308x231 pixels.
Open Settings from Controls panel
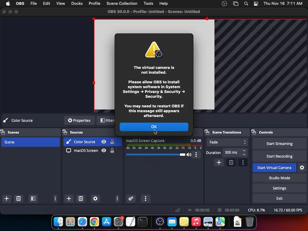[279, 188]
